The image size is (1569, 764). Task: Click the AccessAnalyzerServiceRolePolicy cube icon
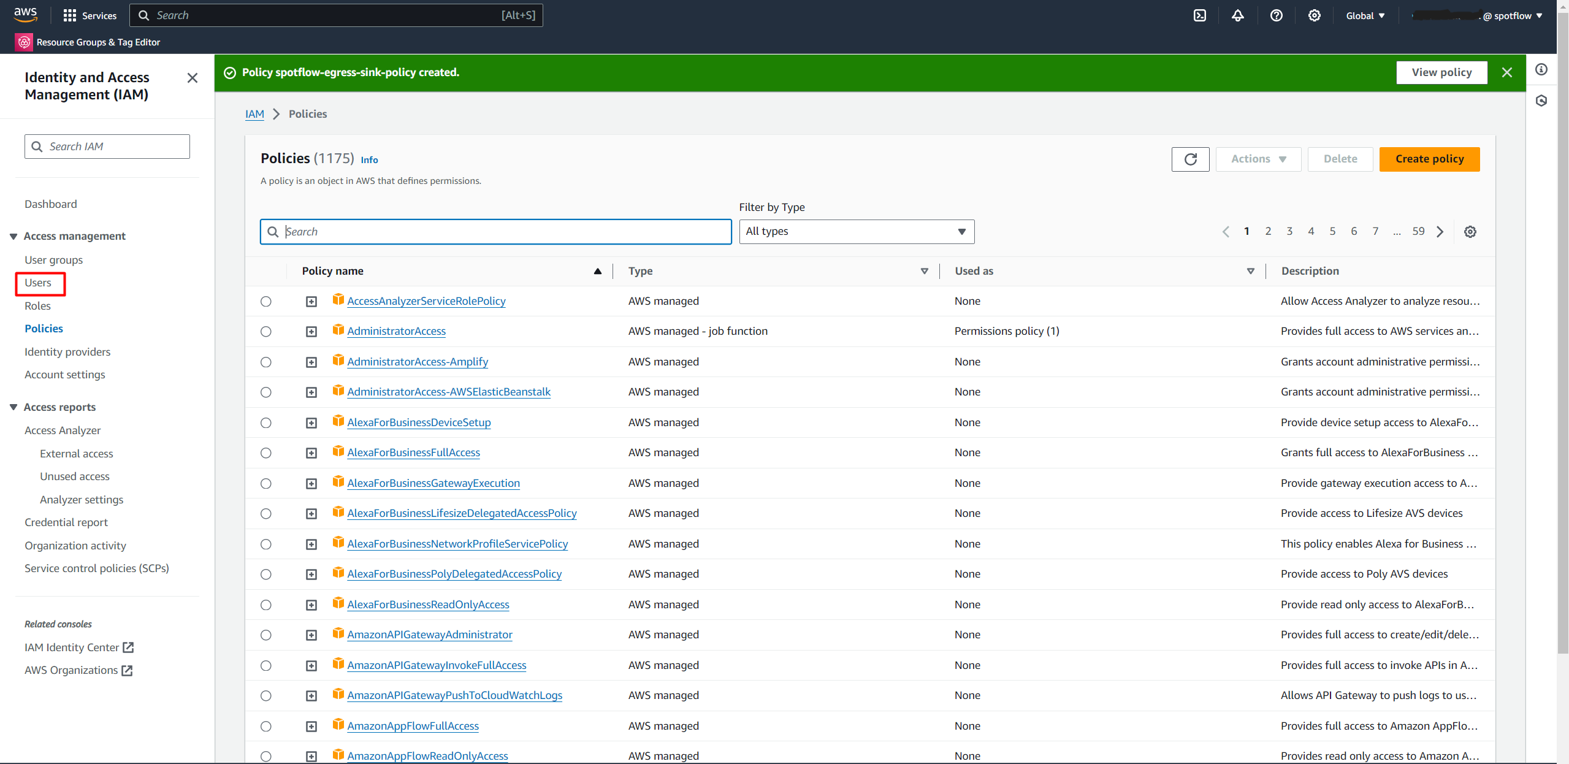click(x=338, y=300)
